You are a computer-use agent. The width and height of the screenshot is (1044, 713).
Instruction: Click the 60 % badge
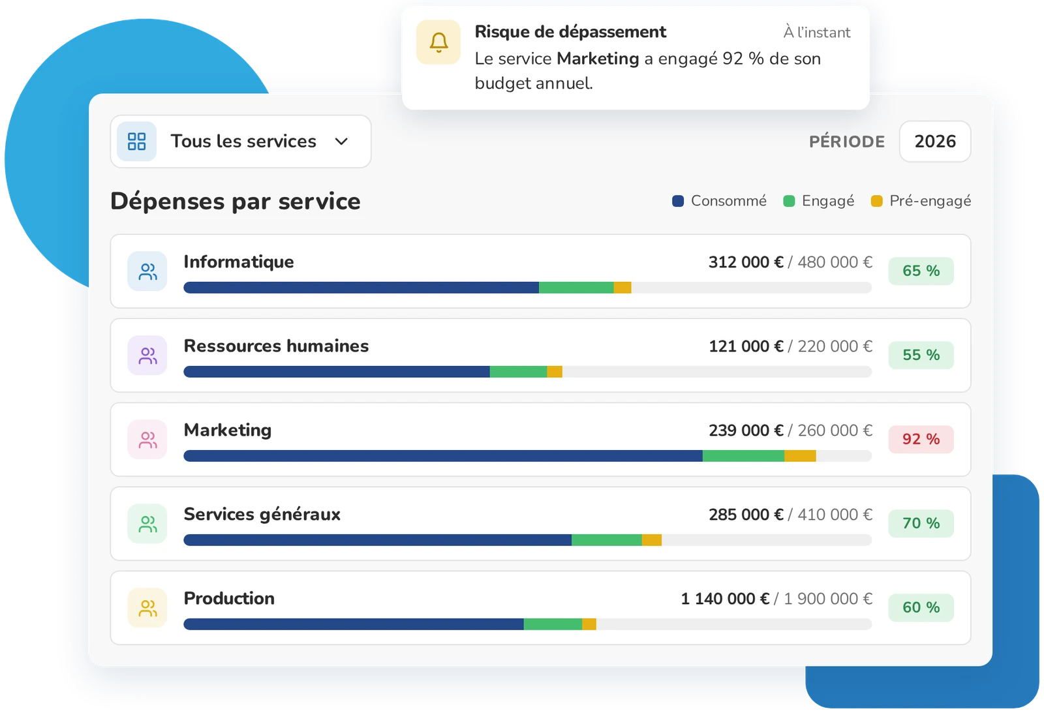921,607
